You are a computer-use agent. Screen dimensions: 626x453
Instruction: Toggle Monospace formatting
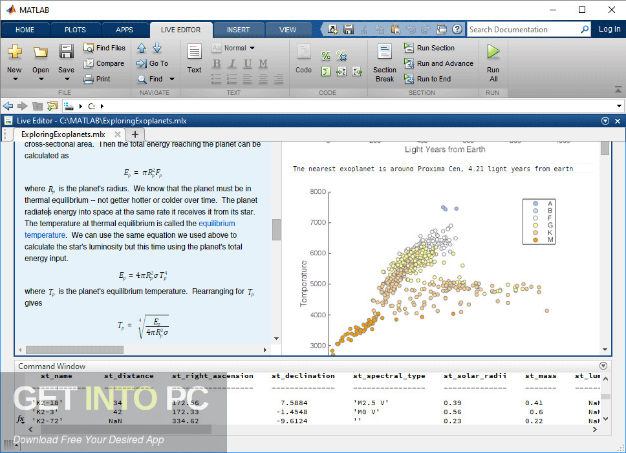263,63
